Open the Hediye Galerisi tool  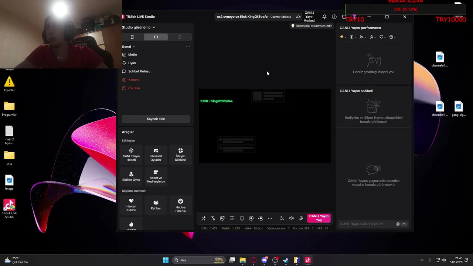pos(180,205)
